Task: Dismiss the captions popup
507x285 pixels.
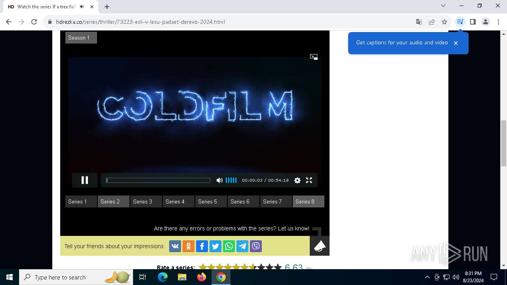Action: 456,43
